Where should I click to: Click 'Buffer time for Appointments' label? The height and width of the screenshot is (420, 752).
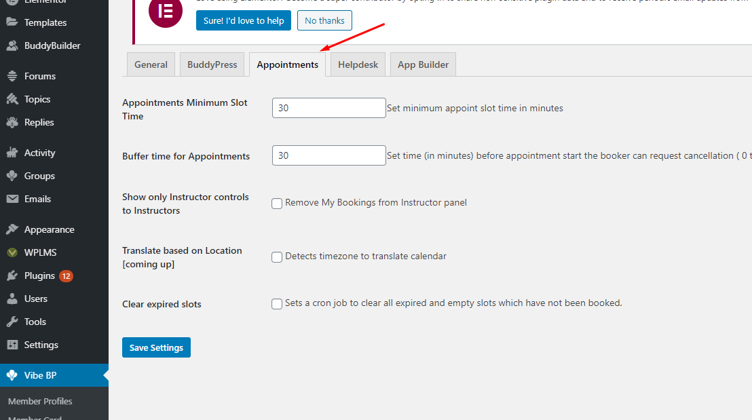tap(186, 156)
